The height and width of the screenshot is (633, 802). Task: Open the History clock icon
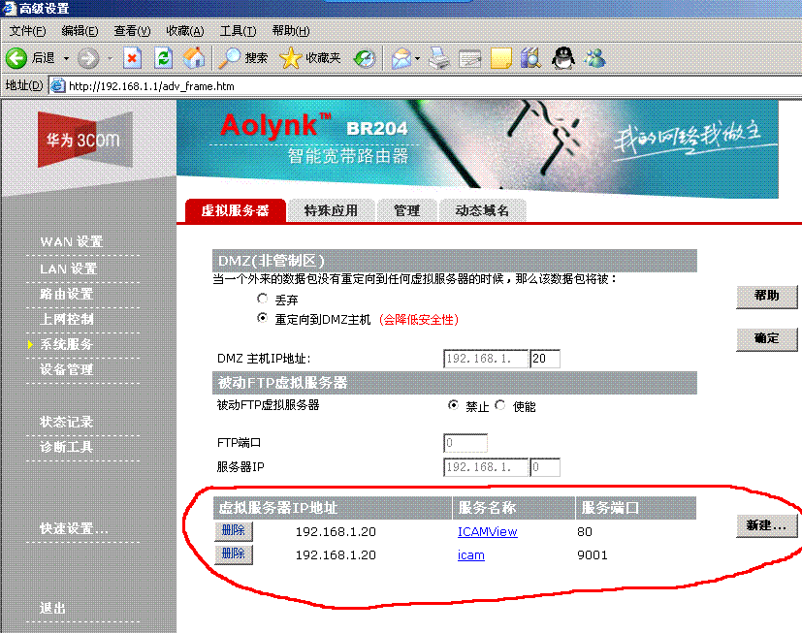click(x=365, y=58)
